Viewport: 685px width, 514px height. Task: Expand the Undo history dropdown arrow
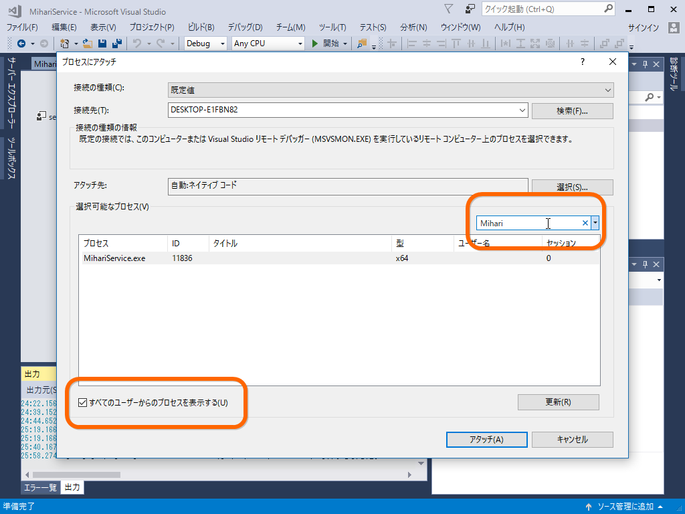(x=149, y=44)
